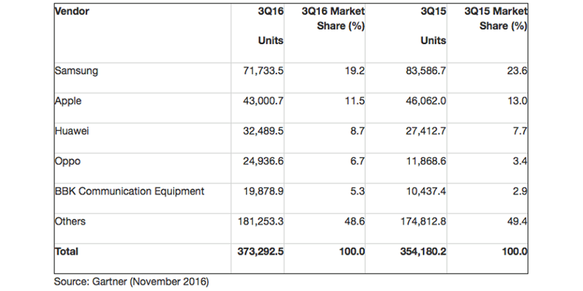
Task: Select the bold Total row label
Action: (x=66, y=251)
